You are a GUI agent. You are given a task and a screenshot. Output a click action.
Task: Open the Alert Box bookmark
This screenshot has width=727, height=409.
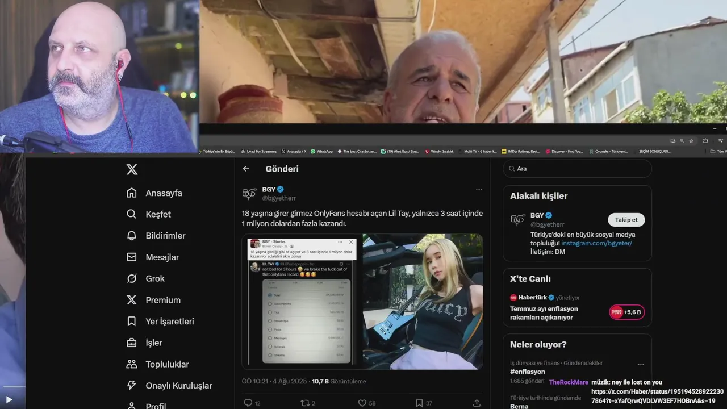point(400,151)
